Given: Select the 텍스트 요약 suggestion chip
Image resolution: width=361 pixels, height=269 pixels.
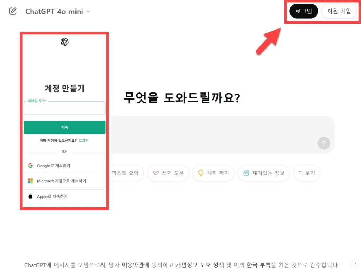Looking at the screenshot, I should click(x=127, y=173).
